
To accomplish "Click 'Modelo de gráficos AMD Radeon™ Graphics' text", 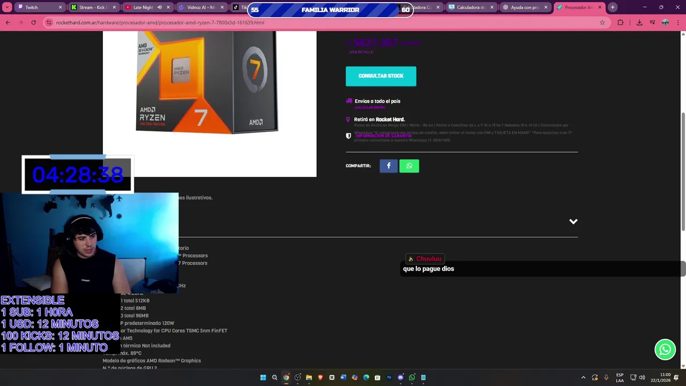I will (x=152, y=361).
